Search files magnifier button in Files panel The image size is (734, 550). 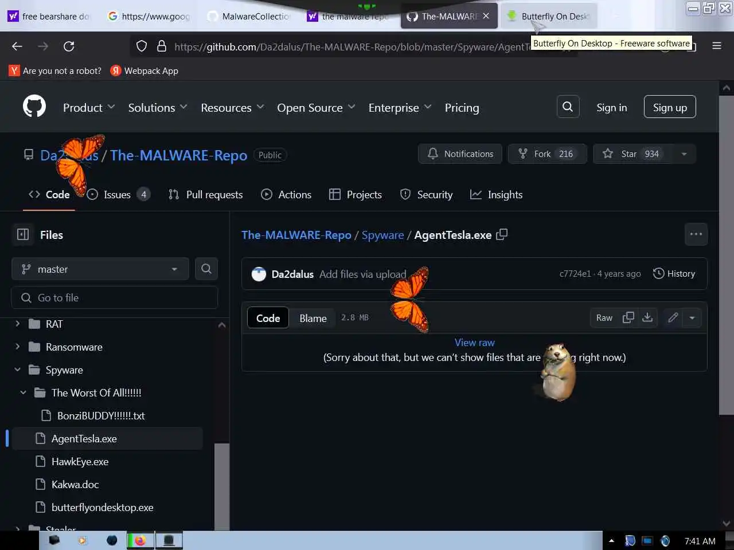(206, 269)
